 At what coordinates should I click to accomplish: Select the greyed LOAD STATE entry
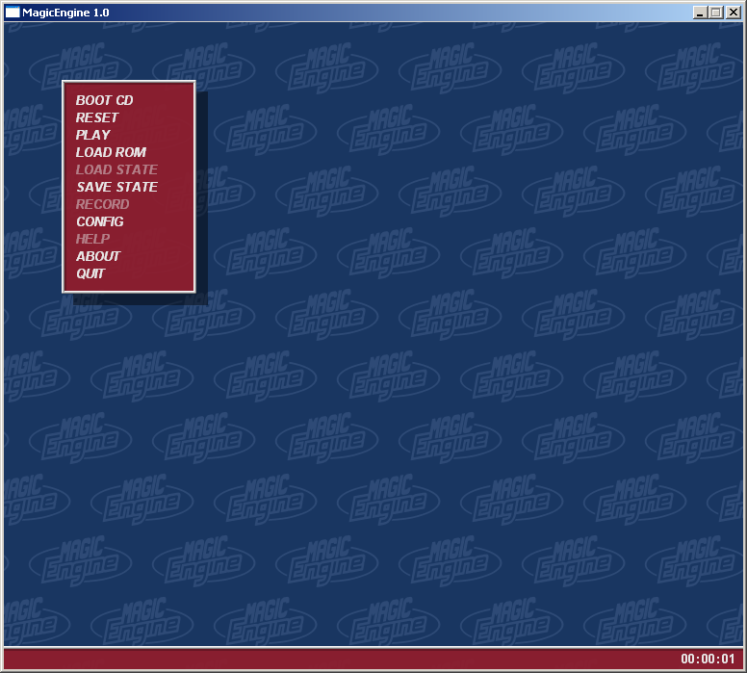[116, 169]
